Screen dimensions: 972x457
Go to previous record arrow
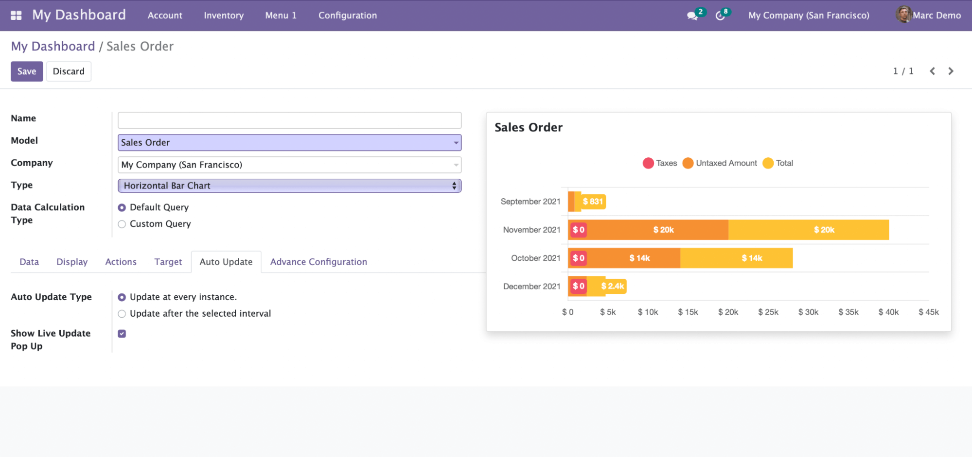(x=932, y=71)
